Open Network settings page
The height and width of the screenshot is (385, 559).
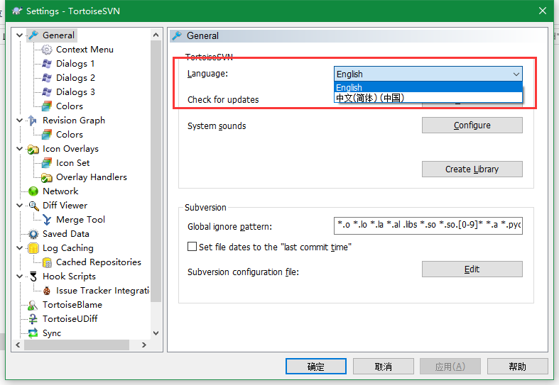click(x=60, y=191)
